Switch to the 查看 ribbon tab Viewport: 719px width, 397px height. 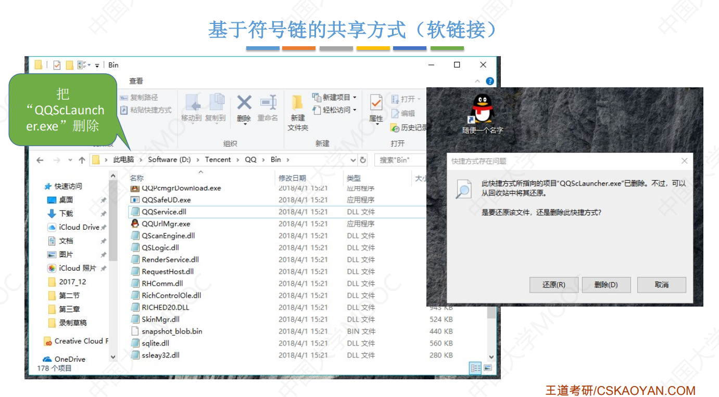[136, 81]
